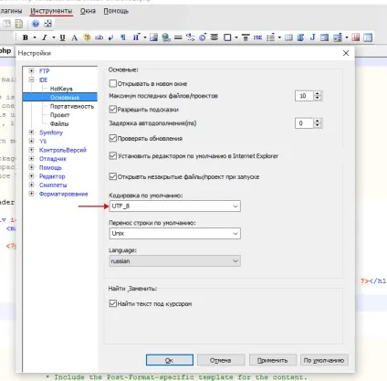Expand the Symfony tree node
Screen dimensions: 387x381
point(31,132)
